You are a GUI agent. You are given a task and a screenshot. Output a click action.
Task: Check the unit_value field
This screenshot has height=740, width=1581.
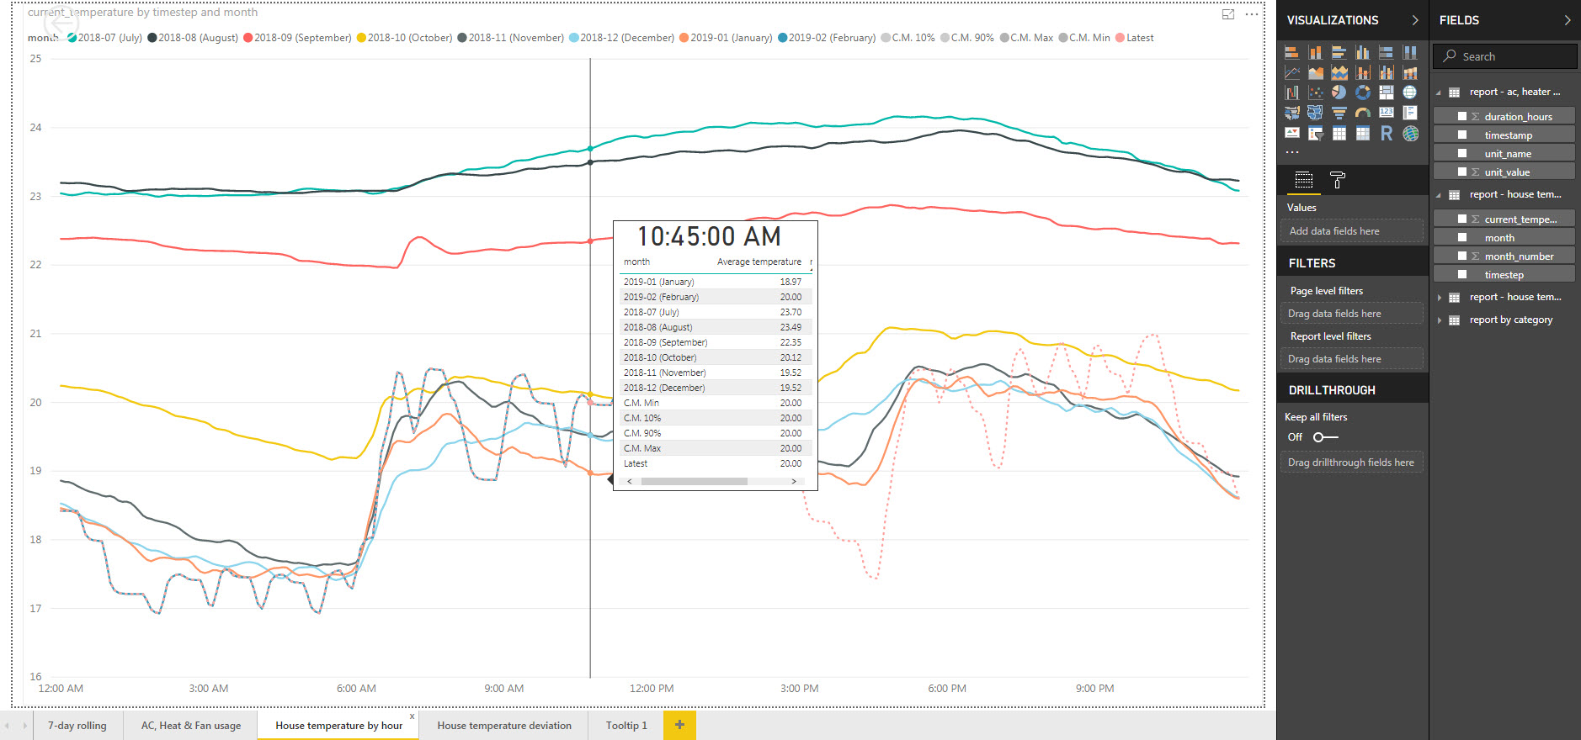pyautogui.click(x=1462, y=172)
